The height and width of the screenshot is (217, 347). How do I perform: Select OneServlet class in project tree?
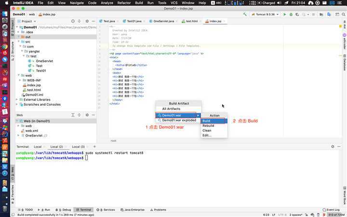click(x=44, y=61)
